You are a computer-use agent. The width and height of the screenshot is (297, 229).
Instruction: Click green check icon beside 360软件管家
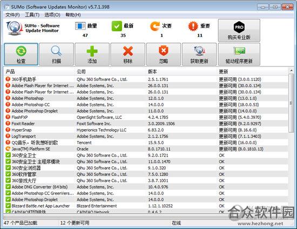8,174
